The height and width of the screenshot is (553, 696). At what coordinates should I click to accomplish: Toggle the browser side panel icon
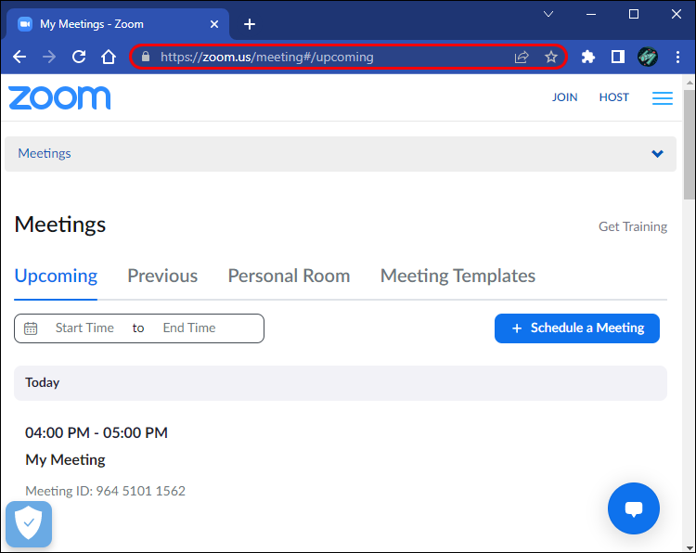coord(617,57)
